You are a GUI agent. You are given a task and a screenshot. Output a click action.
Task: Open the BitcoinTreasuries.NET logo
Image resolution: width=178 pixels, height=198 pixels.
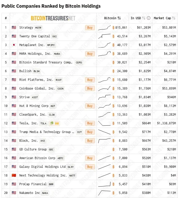53,18
